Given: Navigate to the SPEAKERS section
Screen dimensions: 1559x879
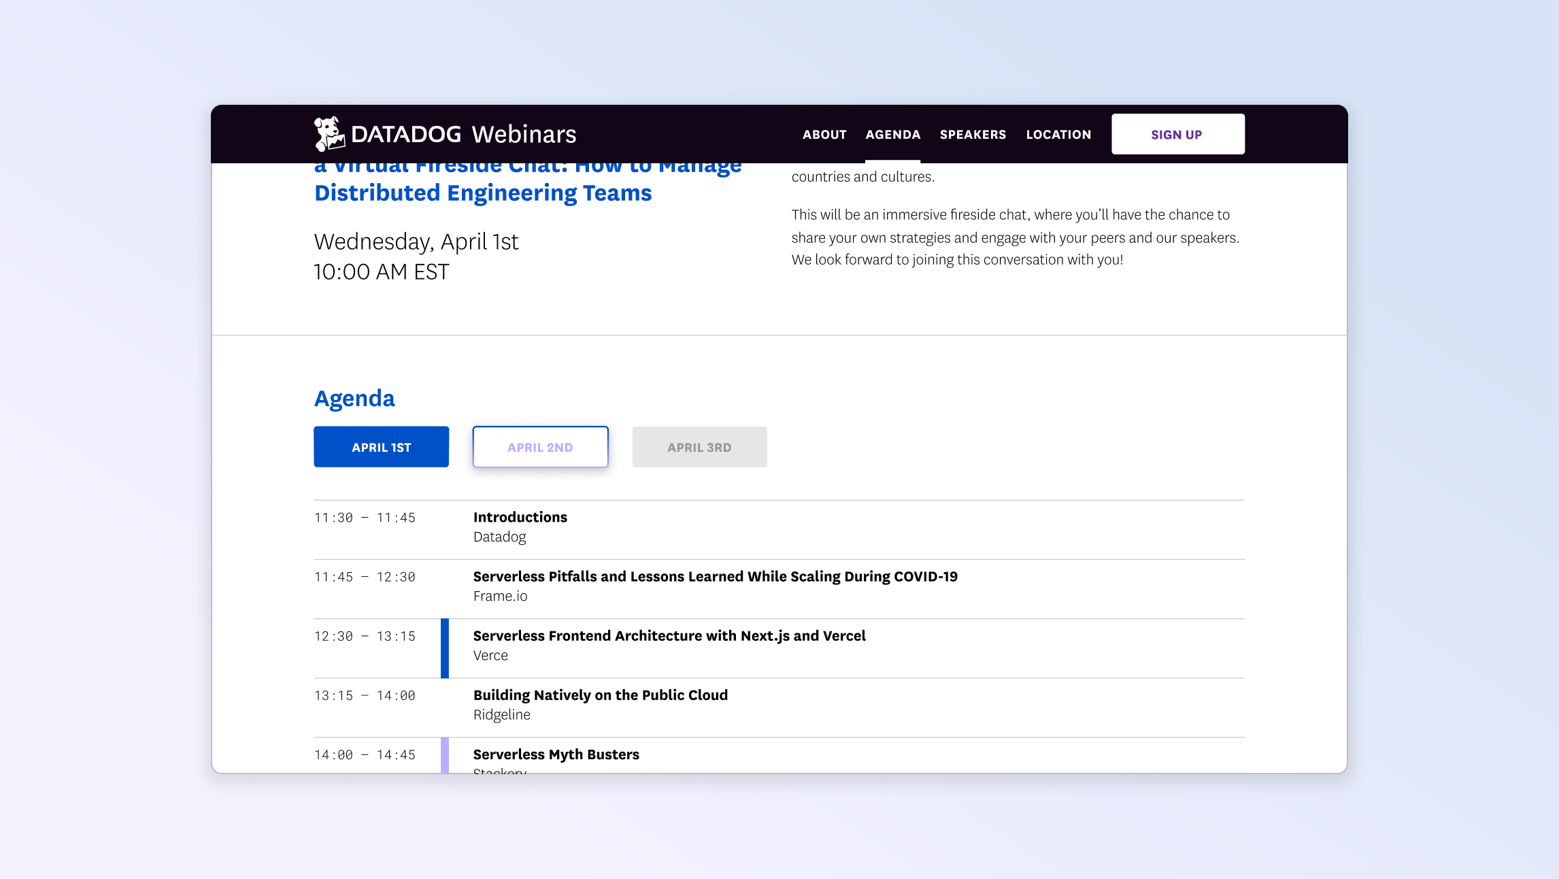Looking at the screenshot, I should (973, 134).
